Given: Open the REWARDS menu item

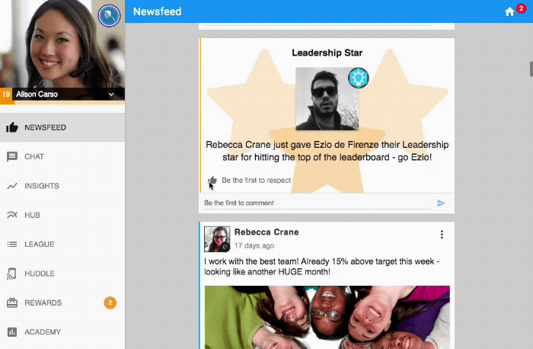Looking at the screenshot, I should click(43, 303).
